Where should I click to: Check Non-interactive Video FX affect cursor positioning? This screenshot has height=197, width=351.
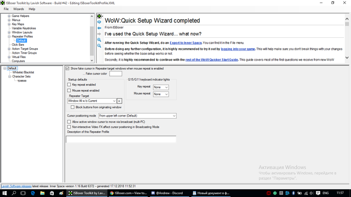[x=69, y=127]
